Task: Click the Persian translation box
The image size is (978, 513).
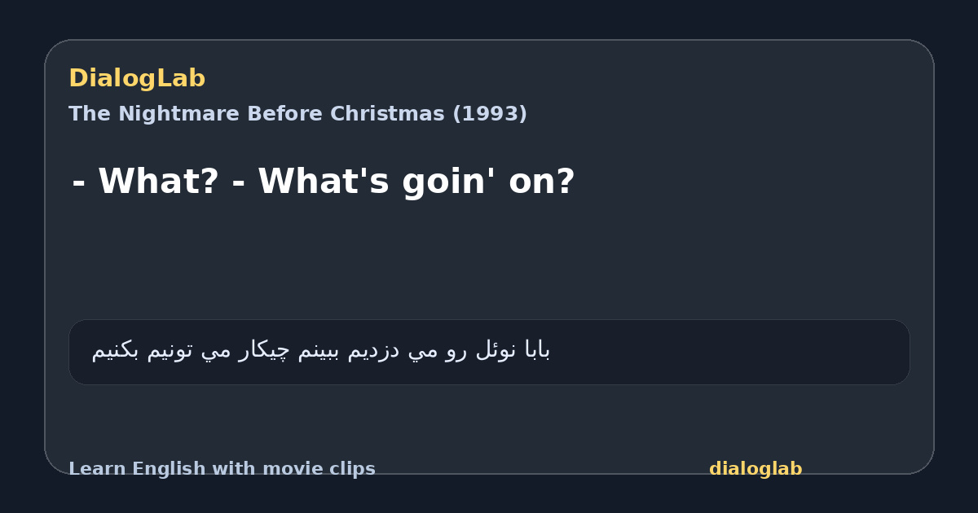Action: [489, 352]
